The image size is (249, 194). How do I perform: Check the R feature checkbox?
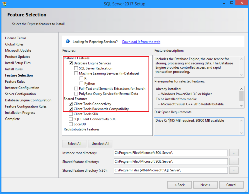click(x=81, y=78)
